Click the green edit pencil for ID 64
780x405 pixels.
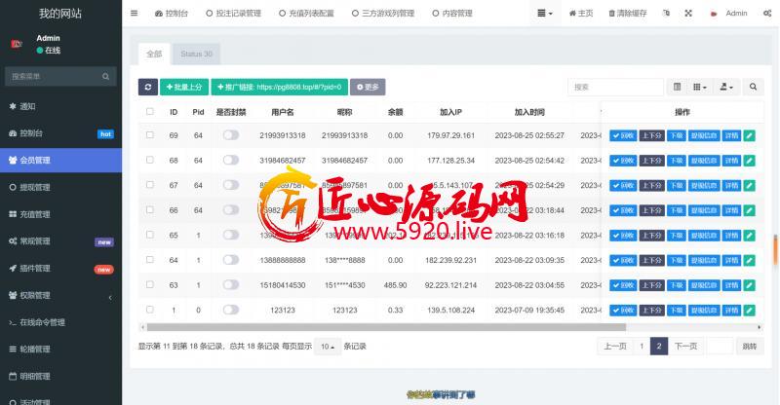pyautogui.click(x=749, y=260)
